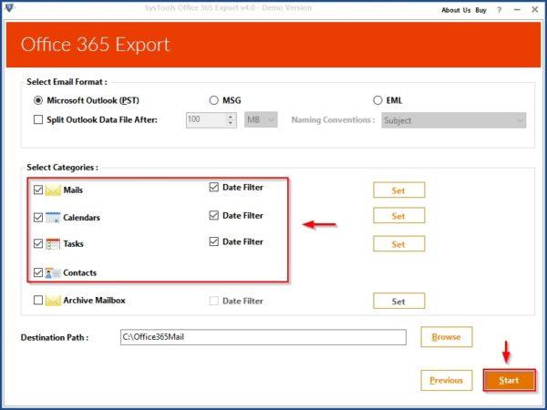Image resolution: width=547 pixels, height=410 pixels.
Task: Open the Naming Conventions Subject dropdown
Action: coord(453,120)
